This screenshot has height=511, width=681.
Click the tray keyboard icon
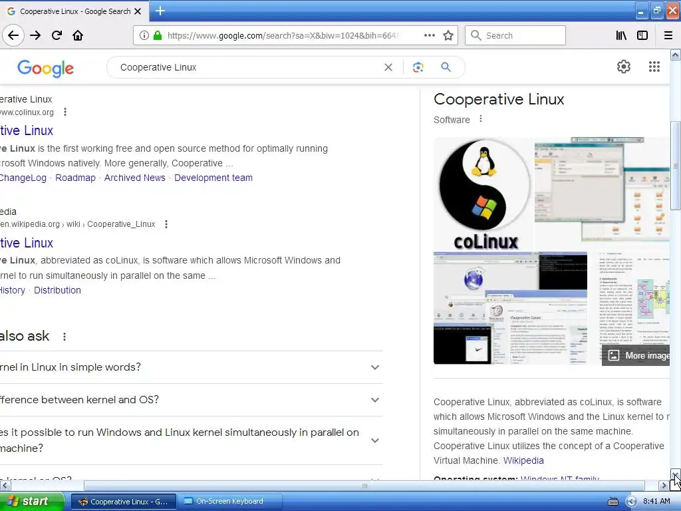[613, 502]
